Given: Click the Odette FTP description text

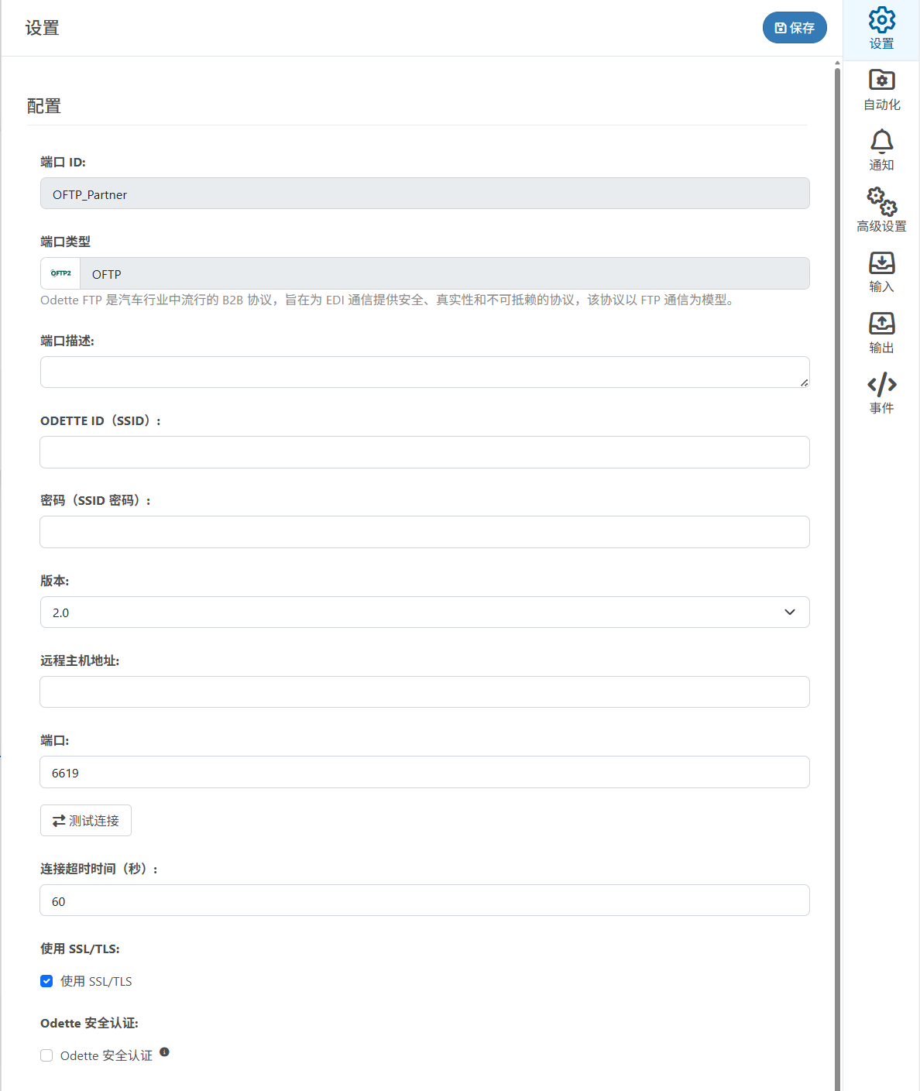Looking at the screenshot, I should (389, 300).
